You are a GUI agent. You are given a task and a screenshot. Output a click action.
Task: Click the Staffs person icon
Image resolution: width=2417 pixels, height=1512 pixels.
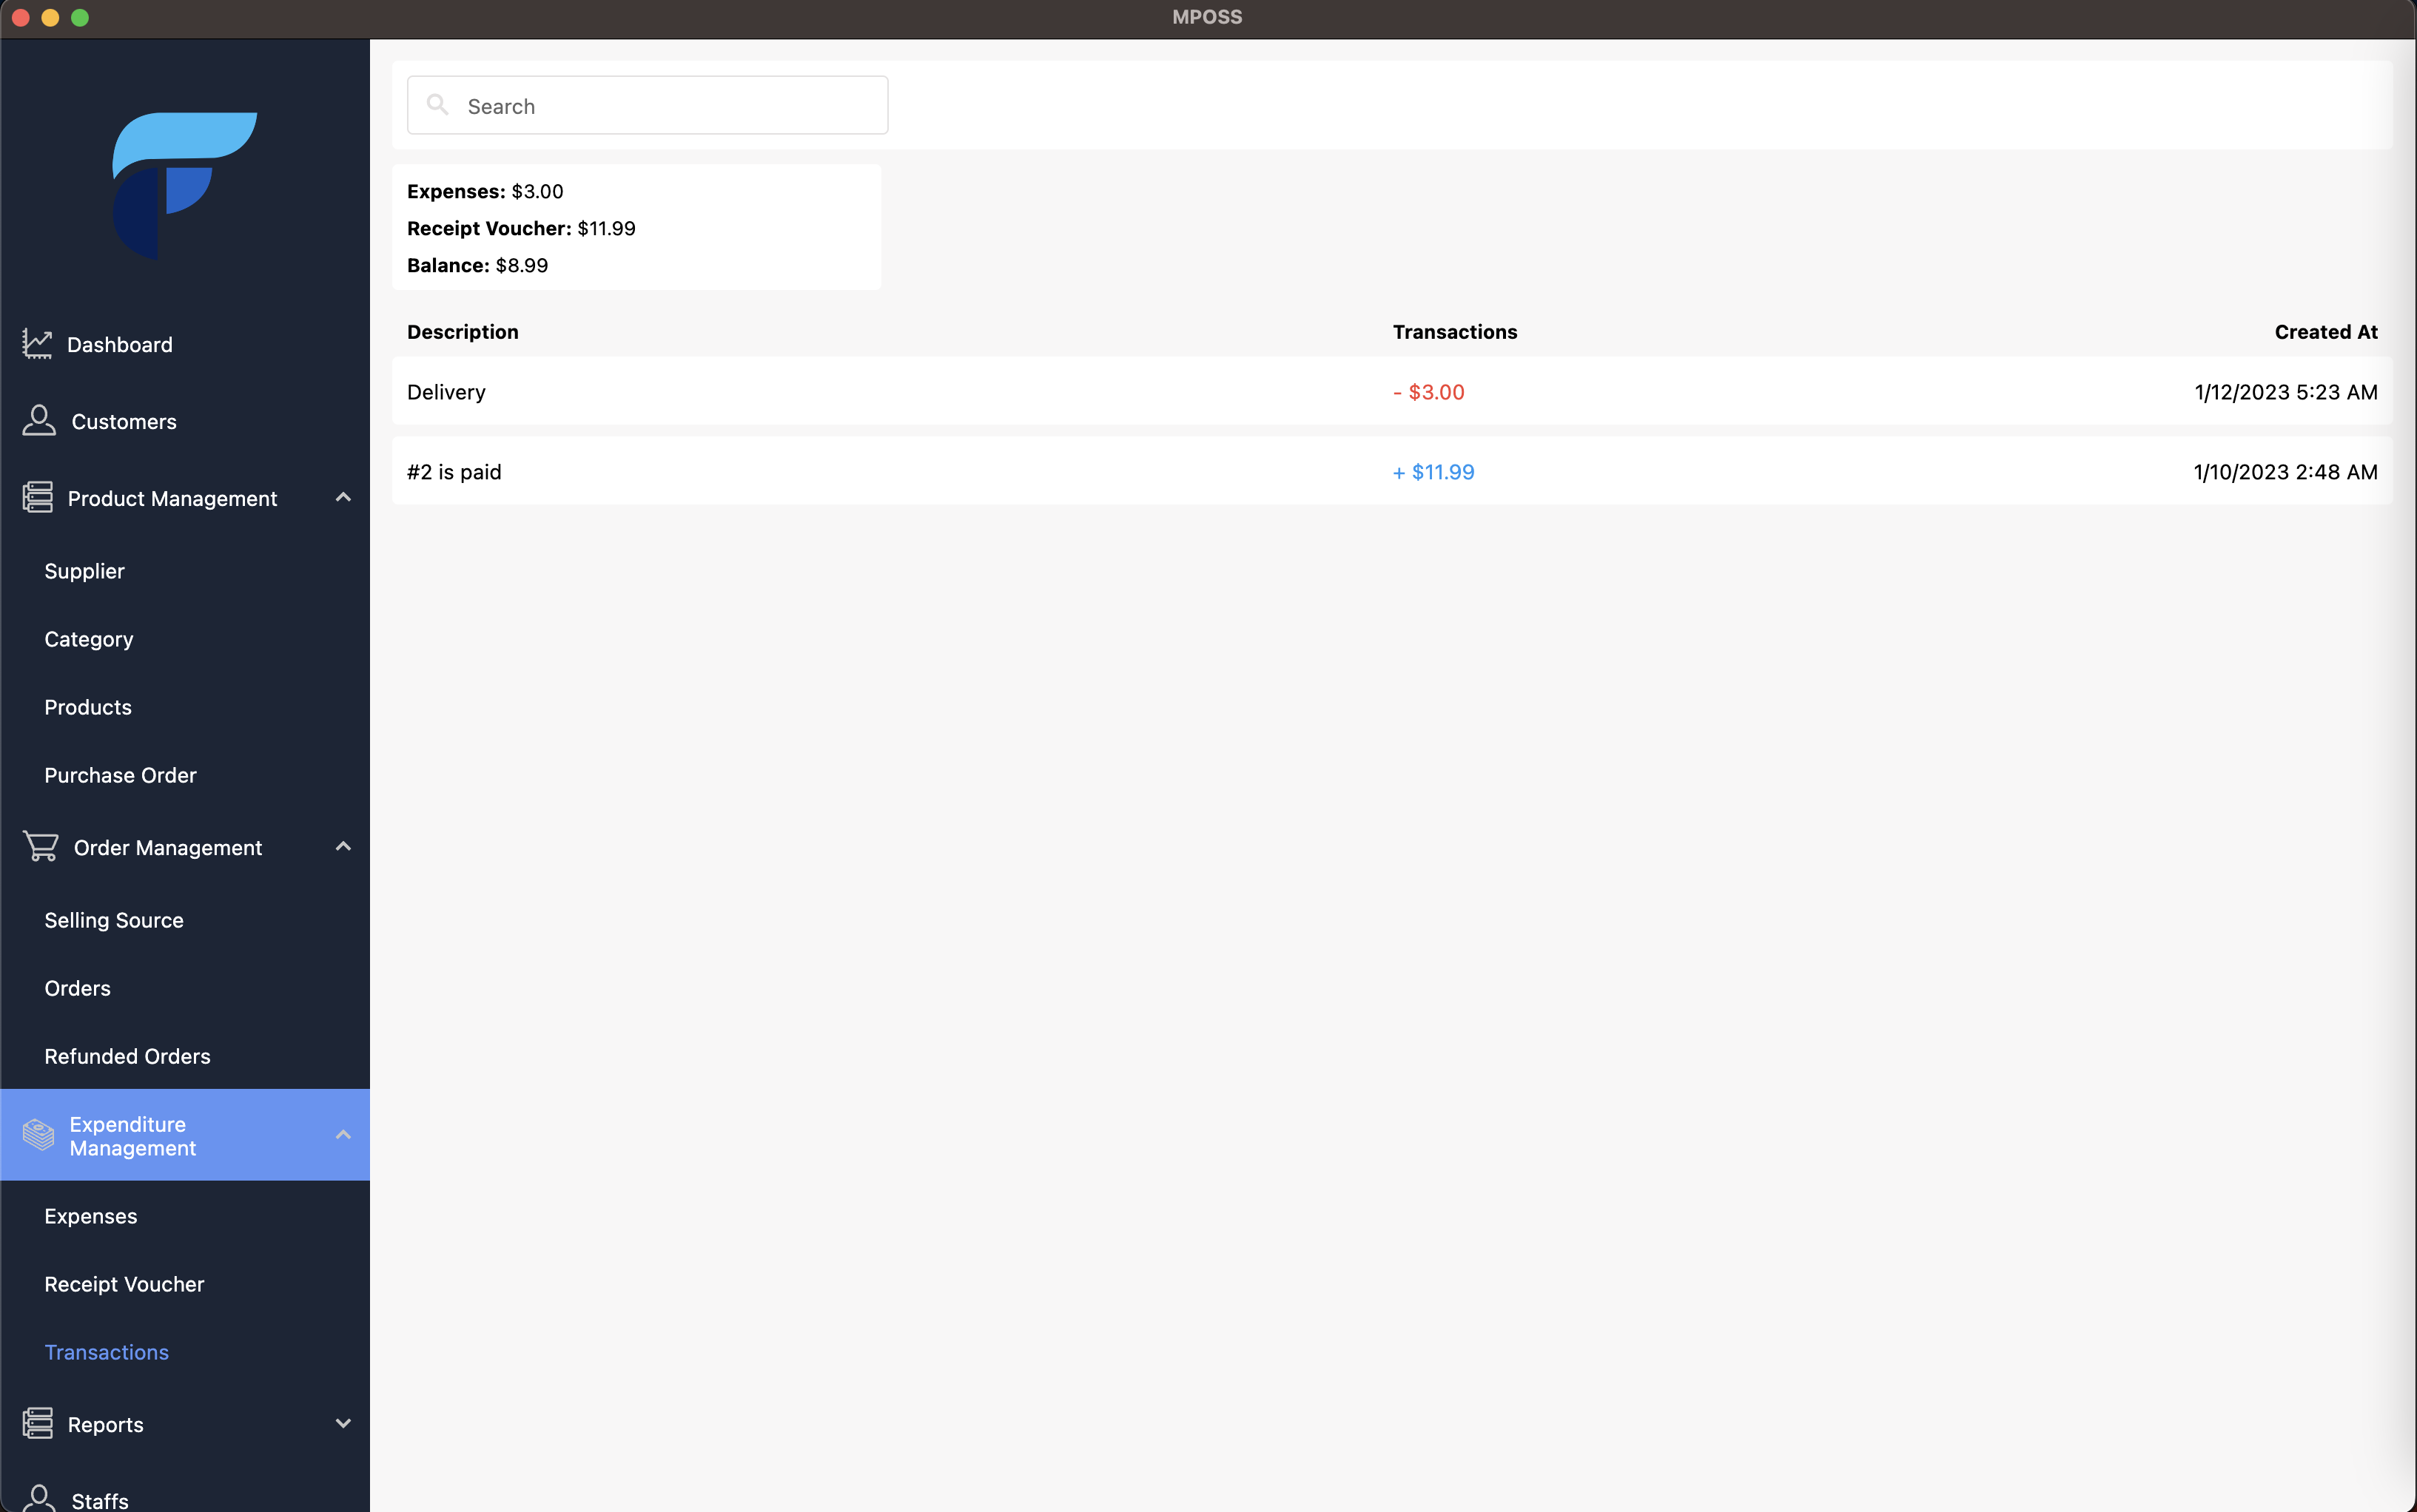pyautogui.click(x=39, y=1498)
